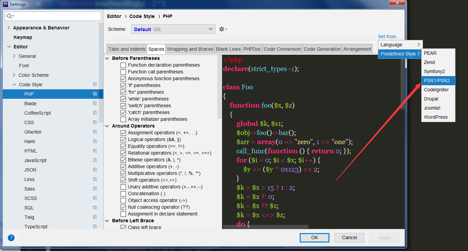Viewport: 468px width, 251px height.
Task: Click the OK button
Action: click(x=315, y=237)
